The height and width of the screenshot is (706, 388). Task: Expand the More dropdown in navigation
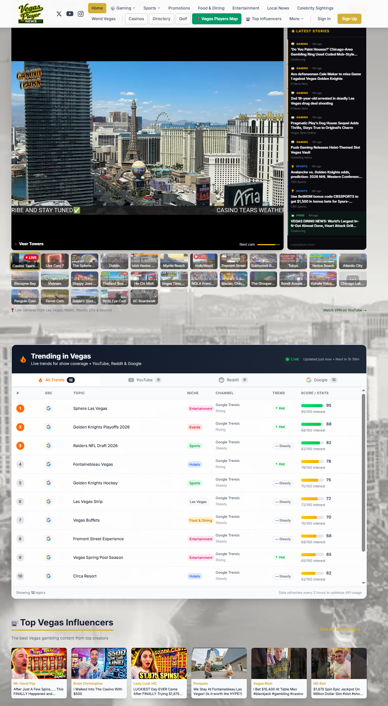(296, 19)
